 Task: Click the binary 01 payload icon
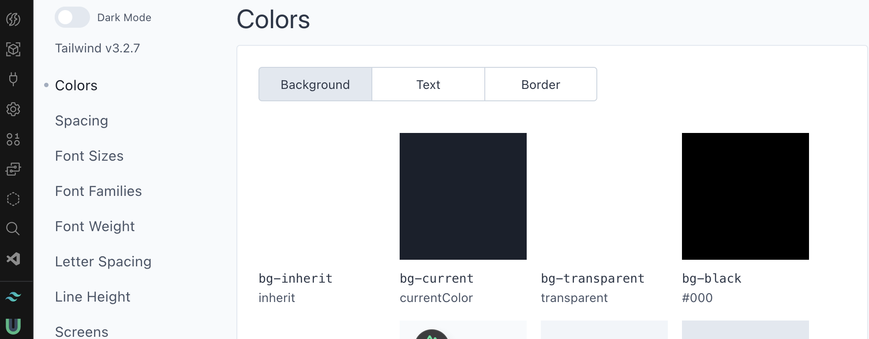(13, 139)
